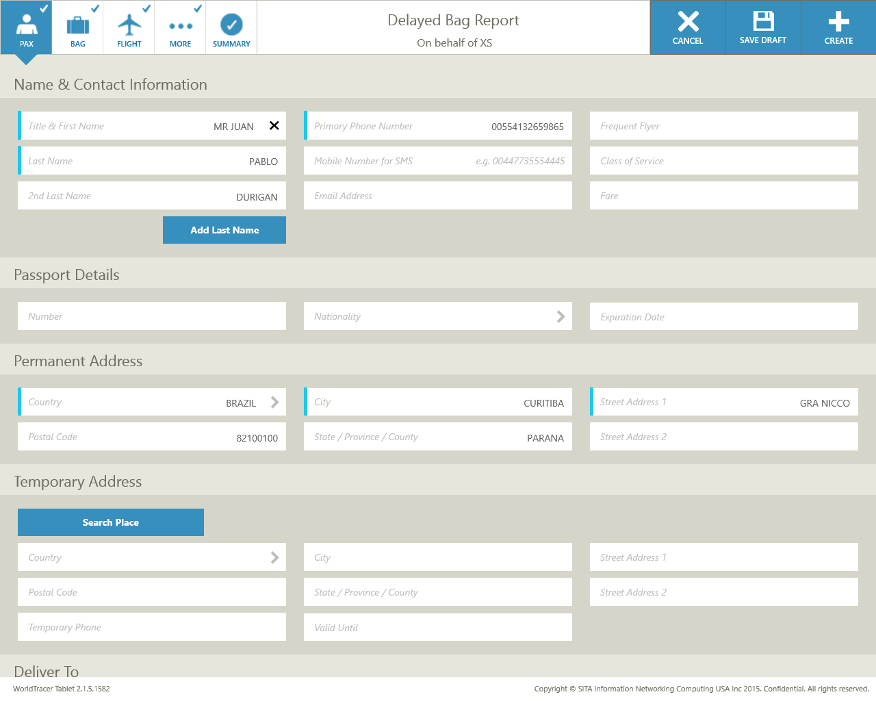Edit permanent Street Address 1 GRA NICCO

(724, 402)
